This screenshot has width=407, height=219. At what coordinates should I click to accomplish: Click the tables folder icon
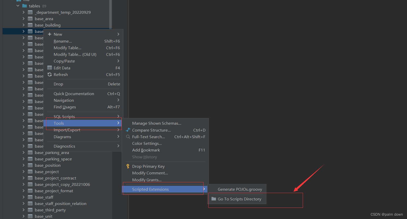point(25,6)
